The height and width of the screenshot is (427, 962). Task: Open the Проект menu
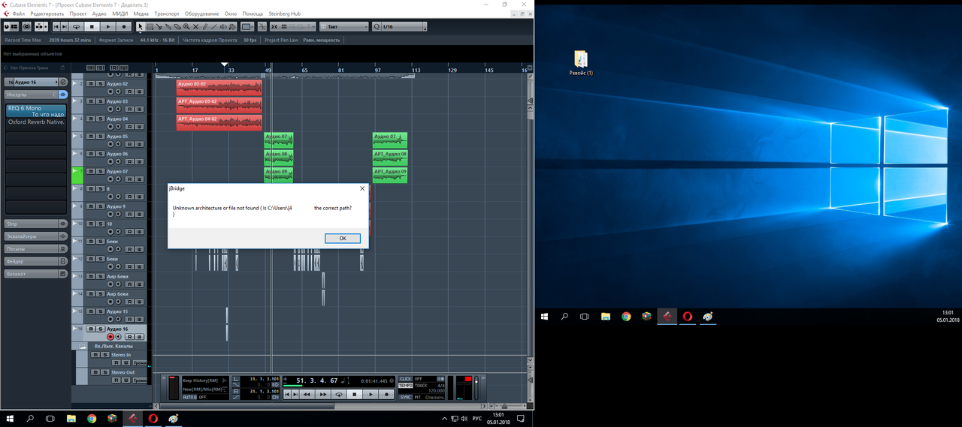(x=77, y=14)
